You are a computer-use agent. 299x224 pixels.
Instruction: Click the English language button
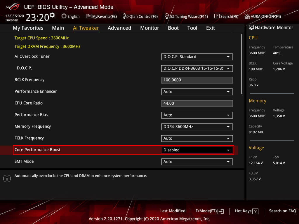tap(71, 16)
